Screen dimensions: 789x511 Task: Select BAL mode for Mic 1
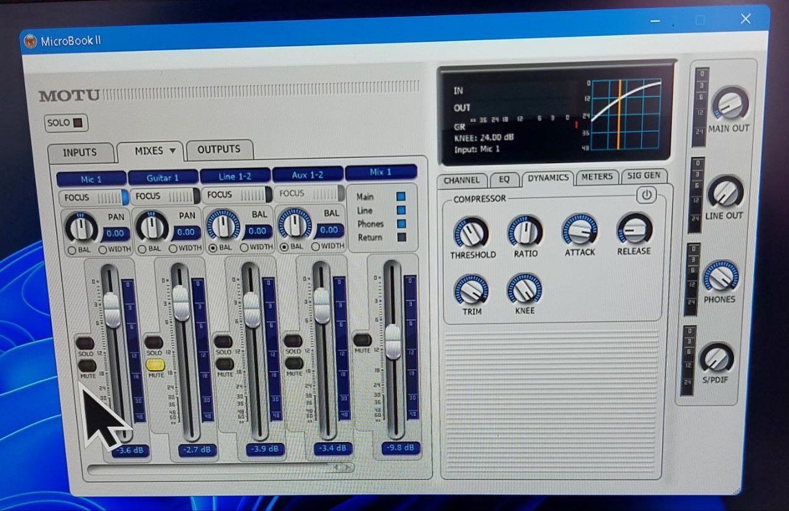[72, 250]
